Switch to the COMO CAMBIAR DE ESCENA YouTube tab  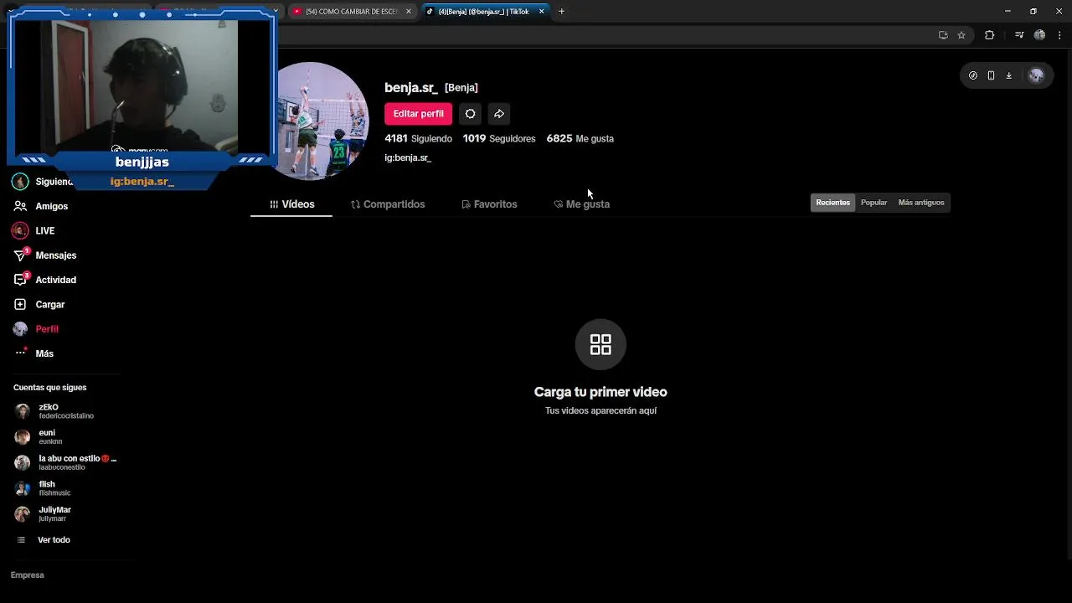352,12
